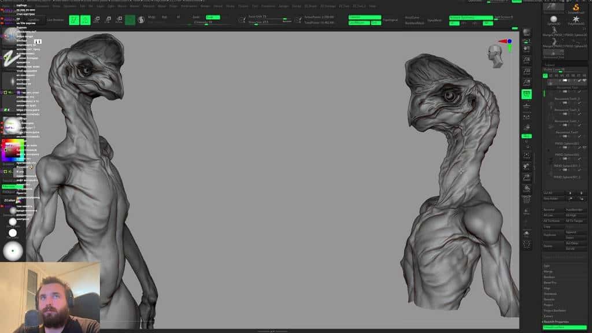Toggle the Dynamic brush size option
The width and height of the screenshot is (592, 333).
point(287,21)
